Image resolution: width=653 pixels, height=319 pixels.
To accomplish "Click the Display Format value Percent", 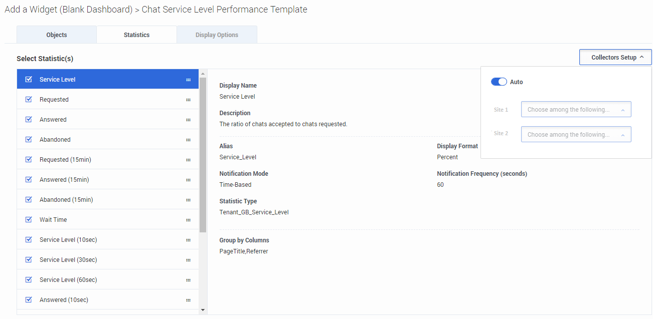I will [447, 157].
